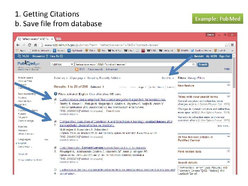Switch to the "refractive error" AND tab
This screenshot has height=186, width=248.
click(35, 39)
